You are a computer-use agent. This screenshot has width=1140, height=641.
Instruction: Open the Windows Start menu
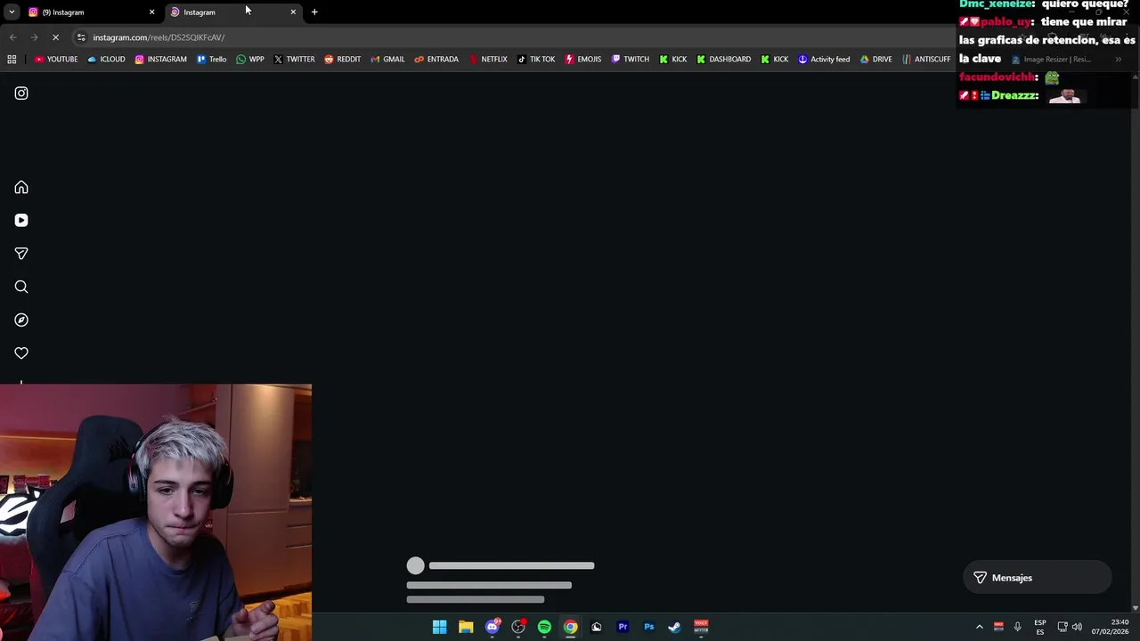pos(439,627)
